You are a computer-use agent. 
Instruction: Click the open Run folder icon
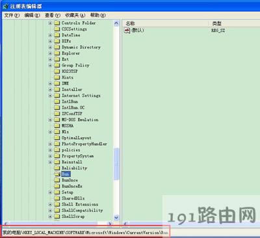pyautogui.click(x=57, y=174)
